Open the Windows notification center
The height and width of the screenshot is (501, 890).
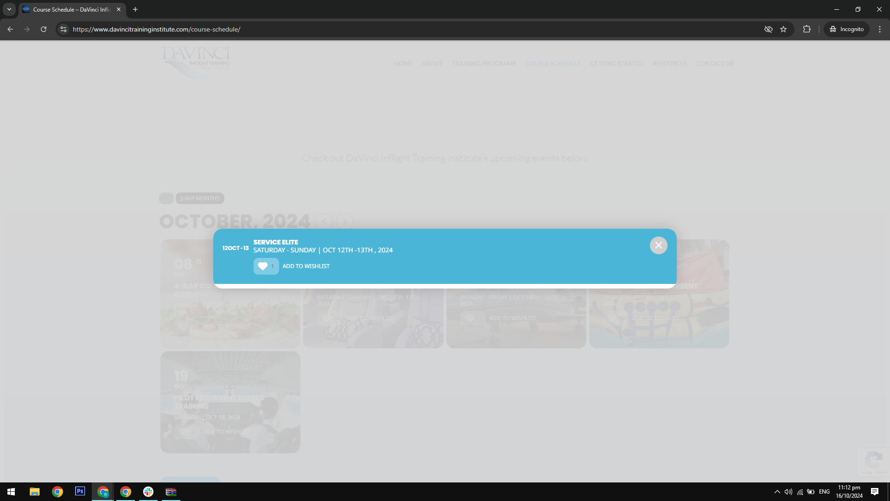(875, 492)
